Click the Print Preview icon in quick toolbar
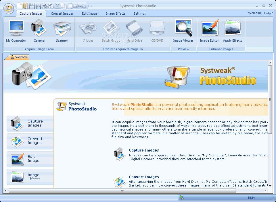 coord(51,6)
